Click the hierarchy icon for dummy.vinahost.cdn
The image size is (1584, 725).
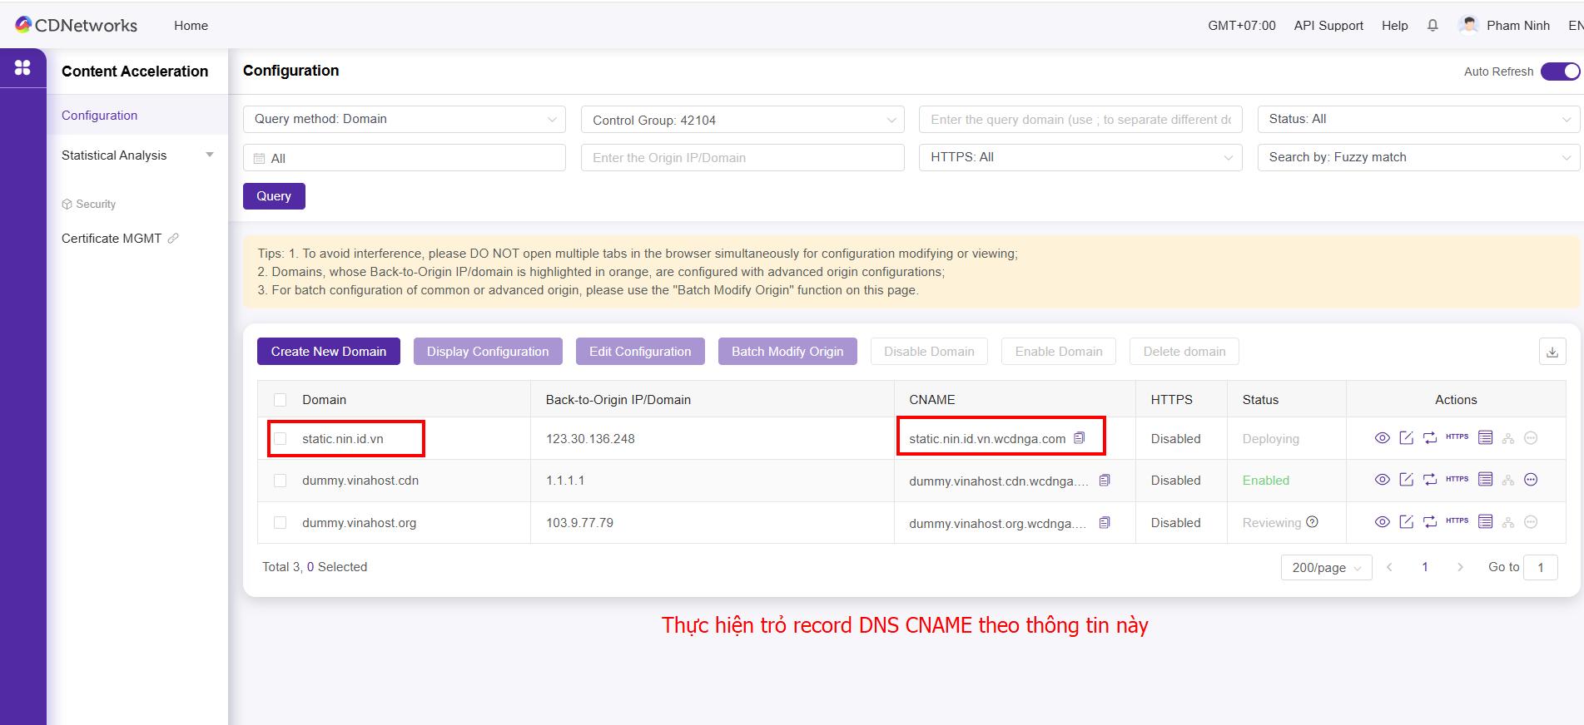tap(1508, 480)
